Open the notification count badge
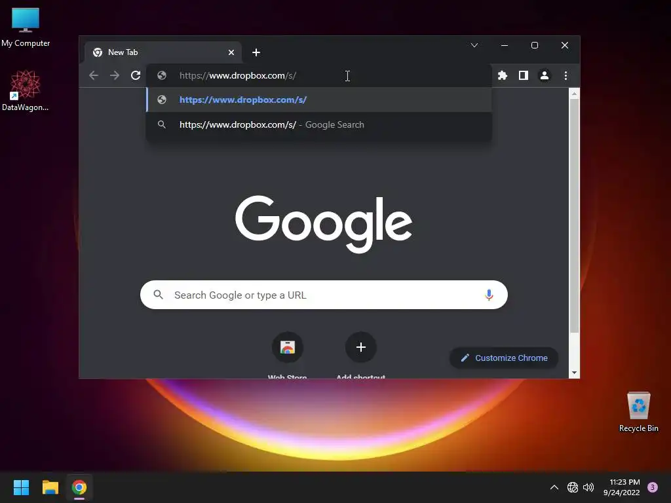 click(x=653, y=487)
